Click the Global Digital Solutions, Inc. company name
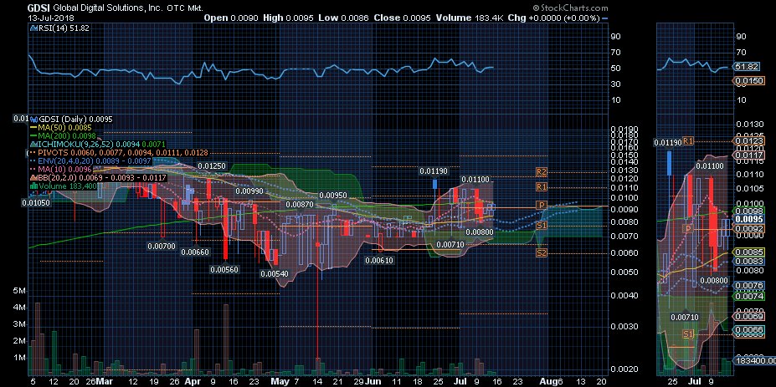776x387 pixels. [x=107, y=8]
